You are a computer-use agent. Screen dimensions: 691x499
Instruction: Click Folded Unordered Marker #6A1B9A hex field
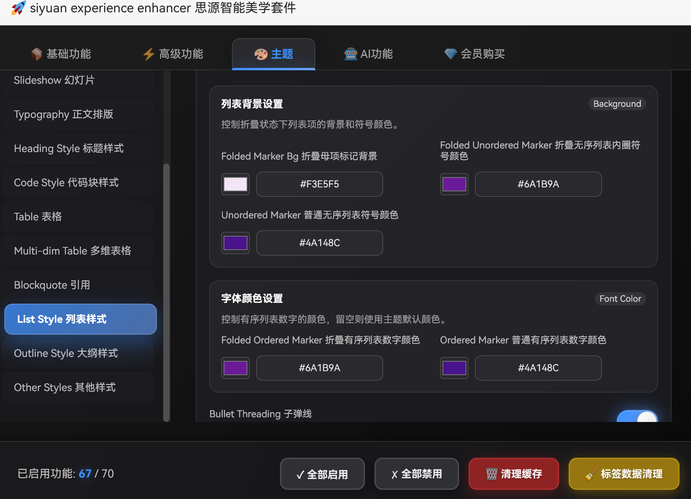[x=539, y=184]
